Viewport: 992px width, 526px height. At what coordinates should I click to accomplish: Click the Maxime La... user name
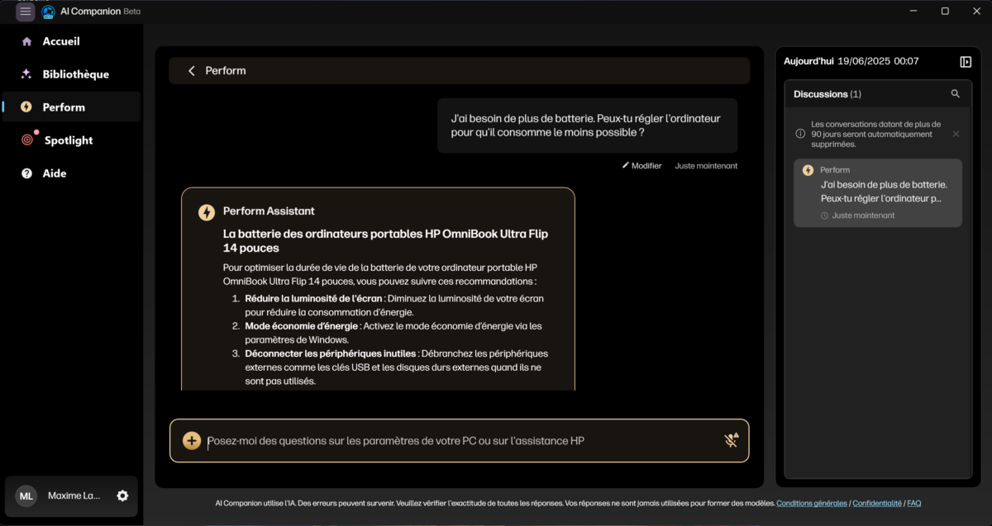(x=74, y=495)
